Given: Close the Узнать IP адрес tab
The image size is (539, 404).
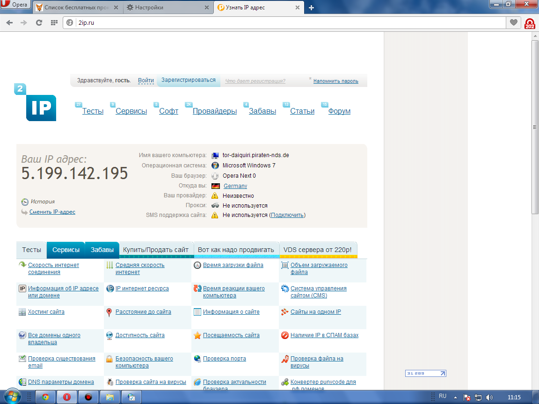Looking at the screenshot, I should (x=298, y=7).
